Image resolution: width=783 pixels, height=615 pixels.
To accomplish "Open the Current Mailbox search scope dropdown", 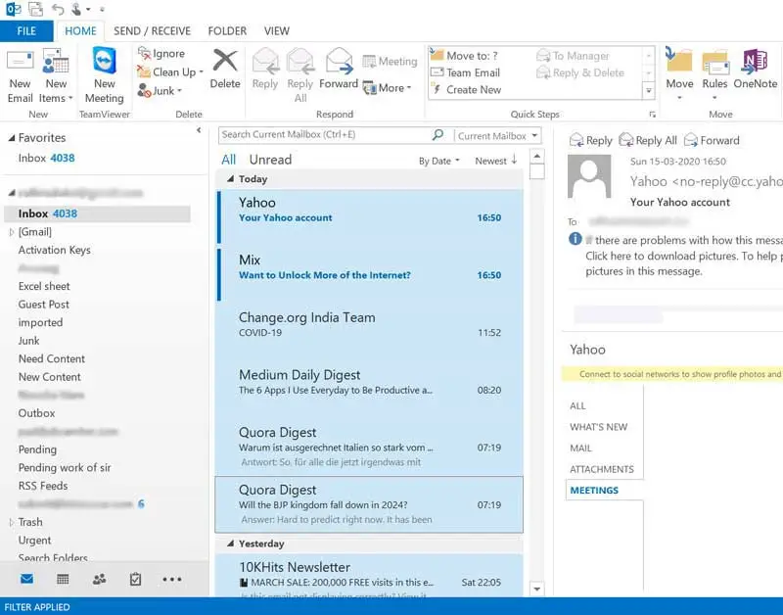I will pyautogui.click(x=492, y=135).
